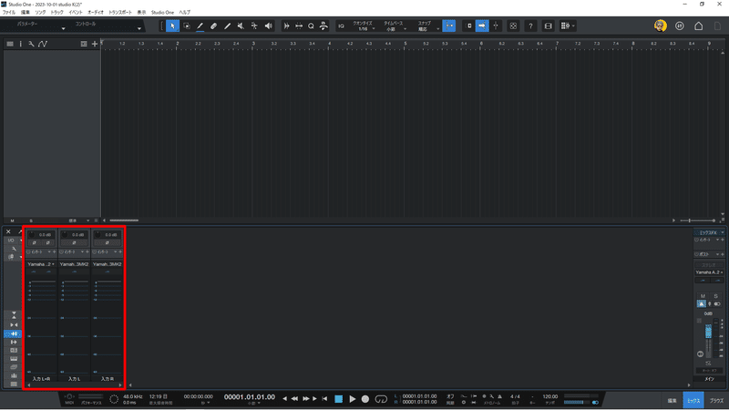This screenshot has height=410, width=729.
Task: Click the 4 / 4 time signature field
Action: (515, 396)
